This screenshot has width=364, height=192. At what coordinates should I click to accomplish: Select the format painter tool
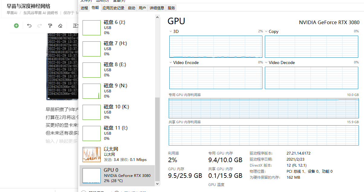[50, 26]
